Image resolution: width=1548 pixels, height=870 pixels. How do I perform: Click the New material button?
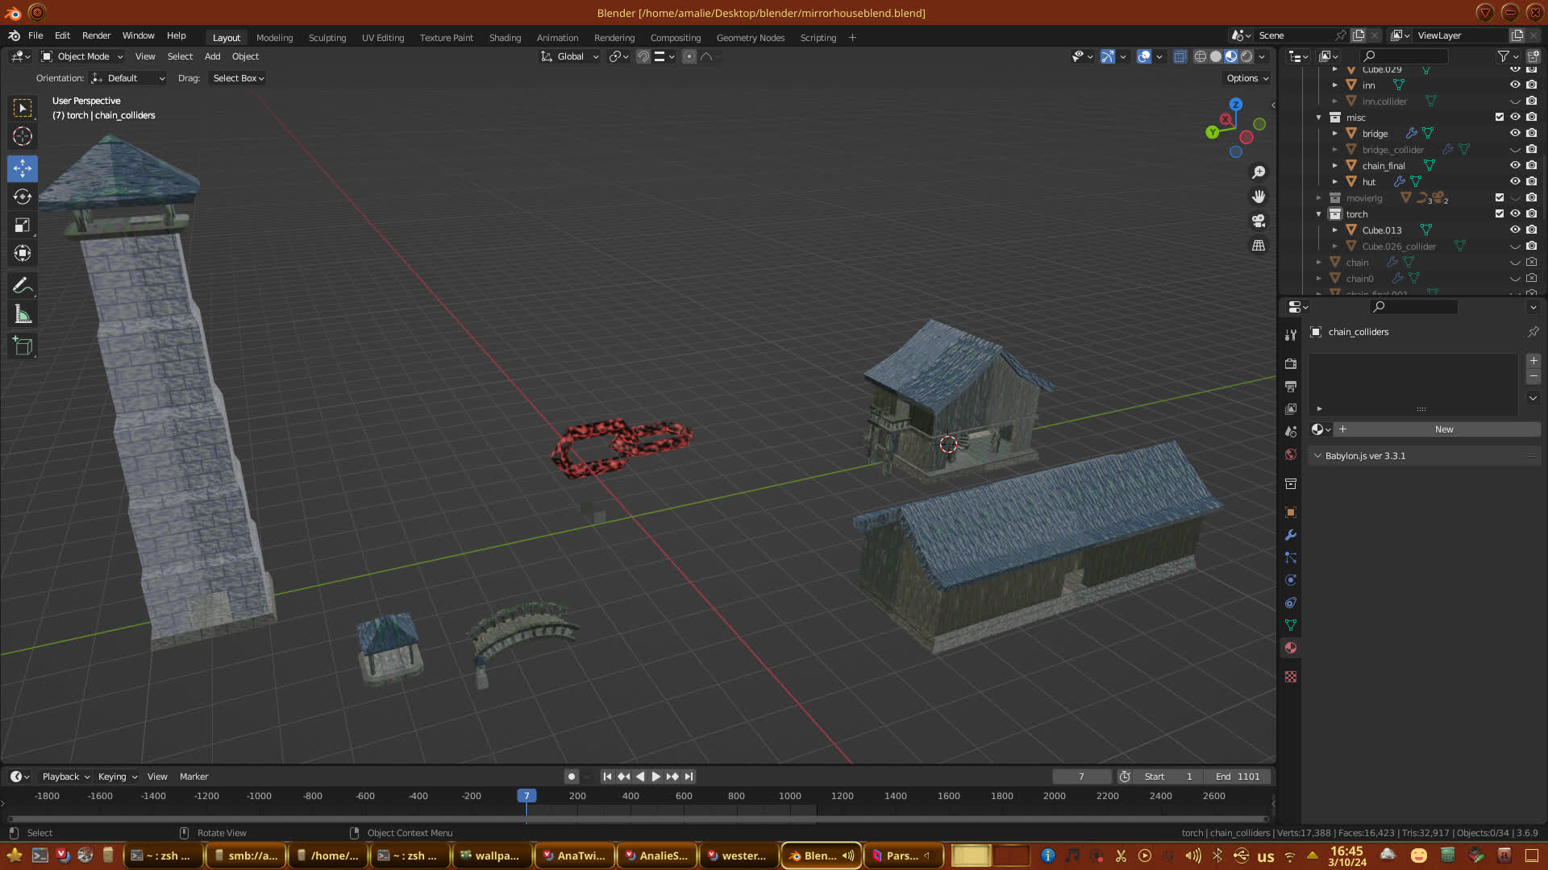(1443, 429)
